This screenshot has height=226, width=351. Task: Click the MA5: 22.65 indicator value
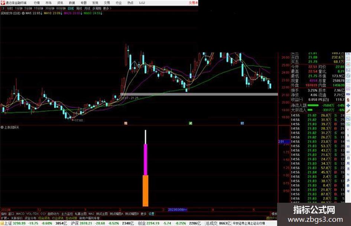pyautogui.click(x=33, y=13)
